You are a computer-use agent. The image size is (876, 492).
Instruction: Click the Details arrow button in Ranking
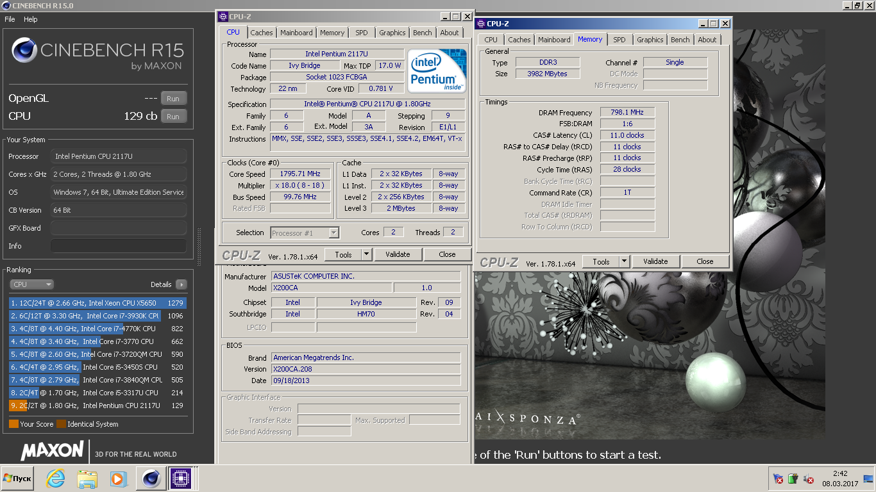point(181,284)
